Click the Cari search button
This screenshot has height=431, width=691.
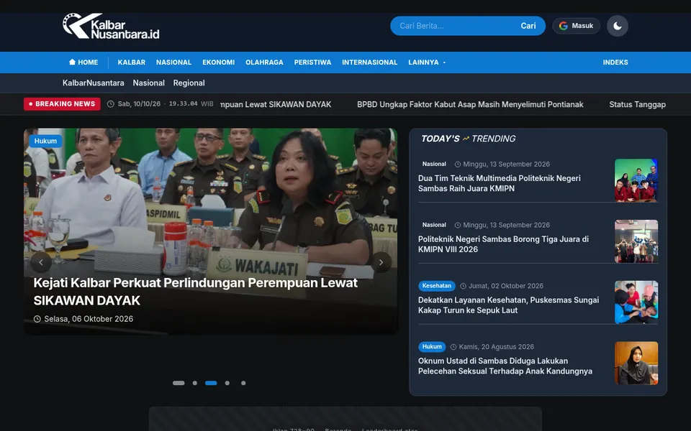click(528, 26)
